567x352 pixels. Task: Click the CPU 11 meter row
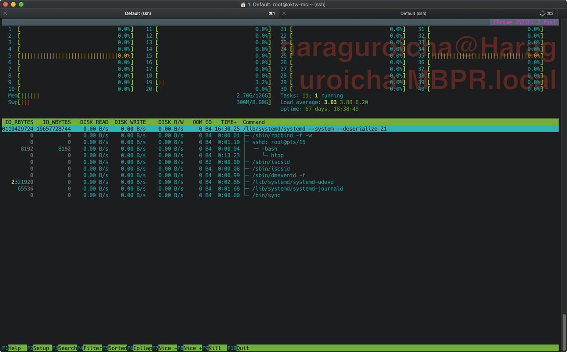pos(208,29)
